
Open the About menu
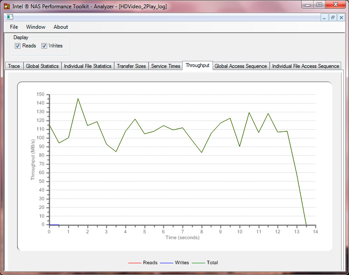pyautogui.click(x=61, y=27)
